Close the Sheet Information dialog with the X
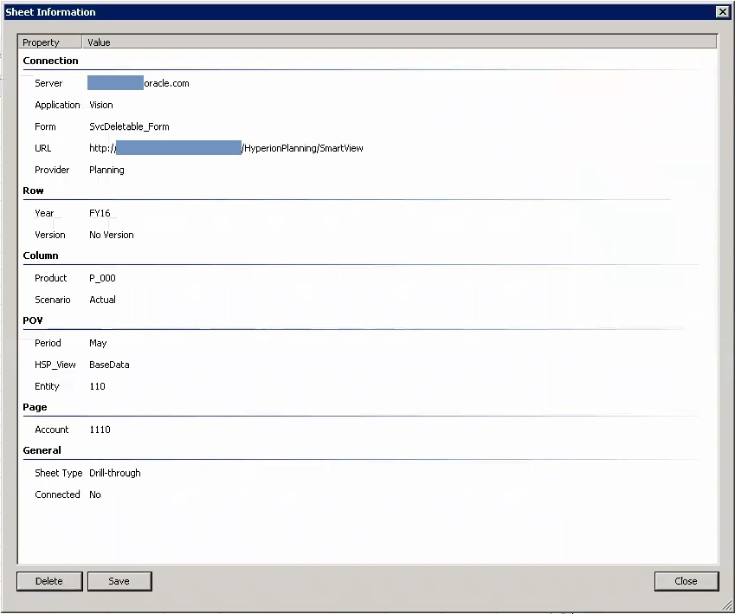 coord(723,11)
